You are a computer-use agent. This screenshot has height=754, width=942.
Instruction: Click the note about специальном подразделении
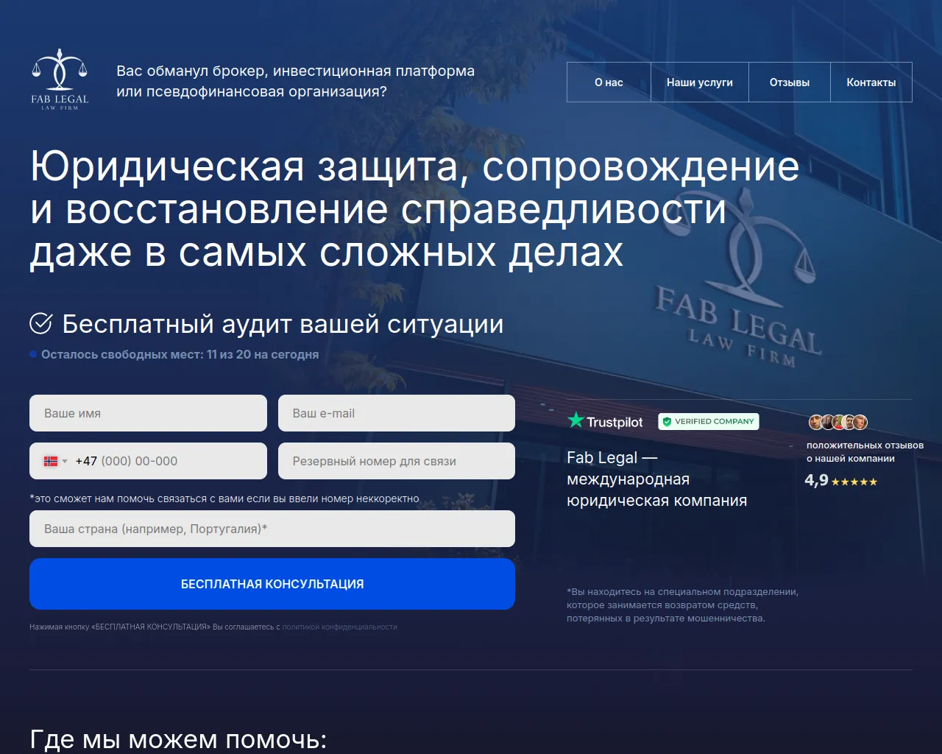[x=682, y=605]
